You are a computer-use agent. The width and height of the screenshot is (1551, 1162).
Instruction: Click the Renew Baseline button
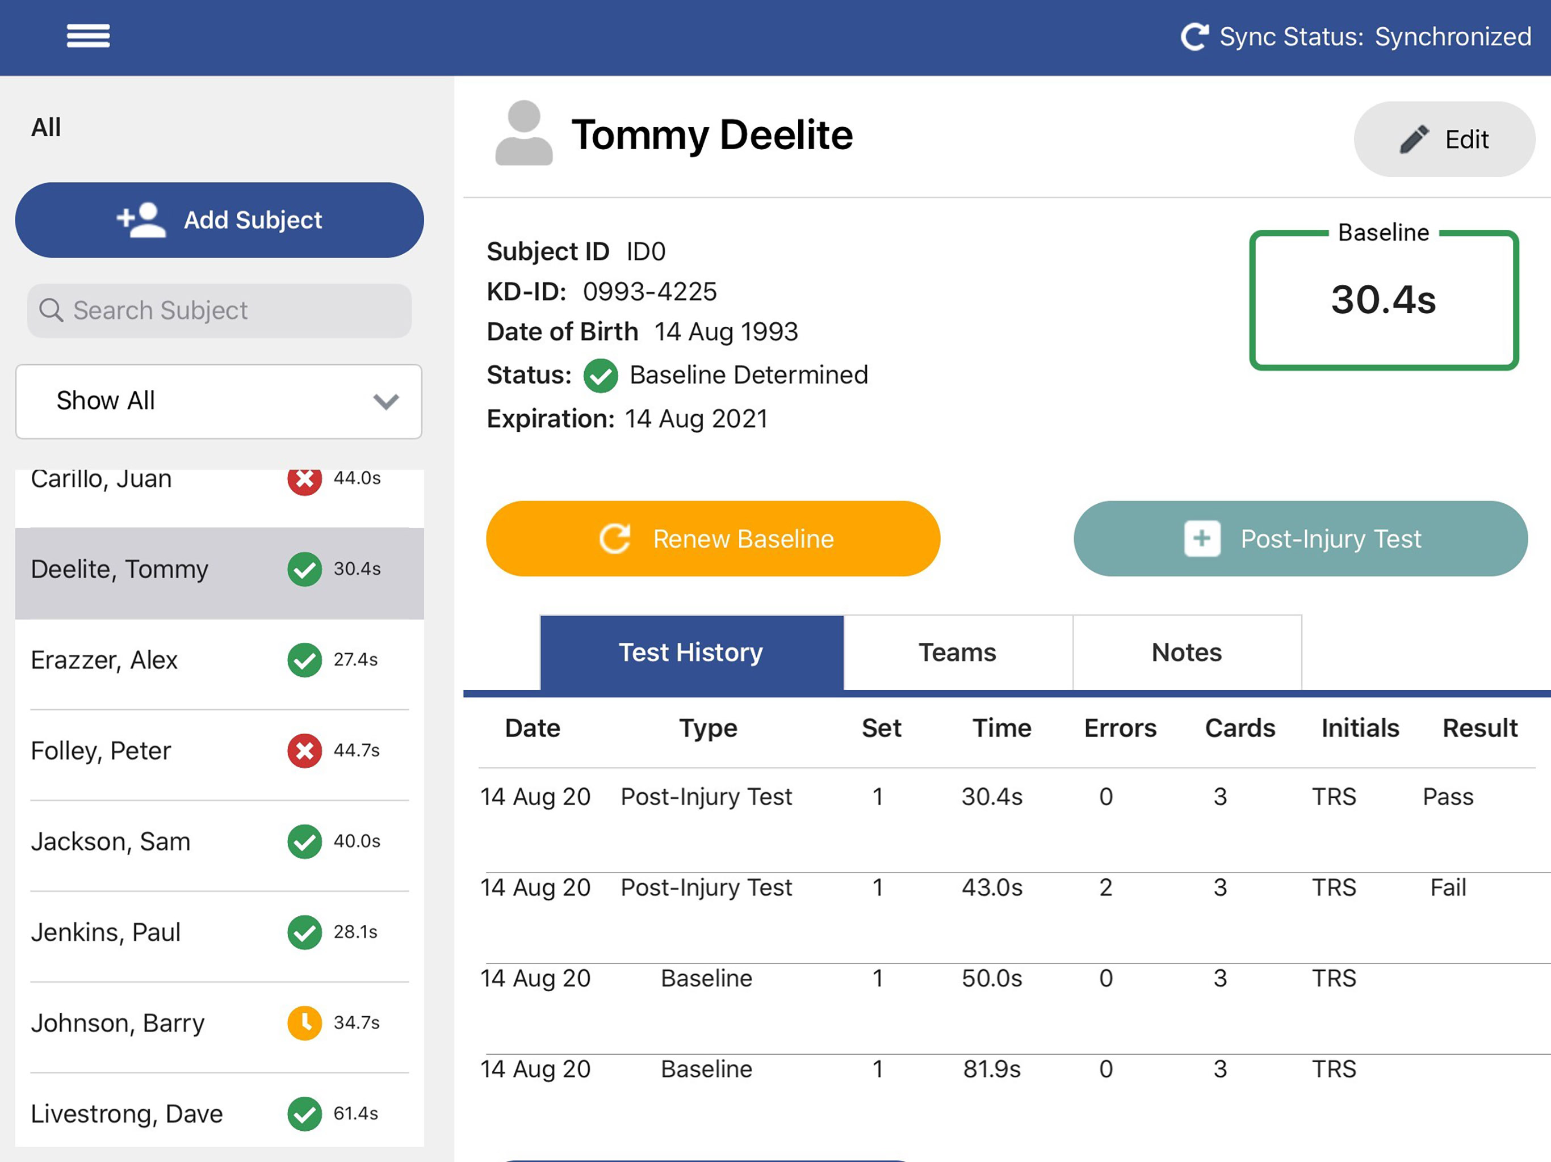[x=713, y=539]
